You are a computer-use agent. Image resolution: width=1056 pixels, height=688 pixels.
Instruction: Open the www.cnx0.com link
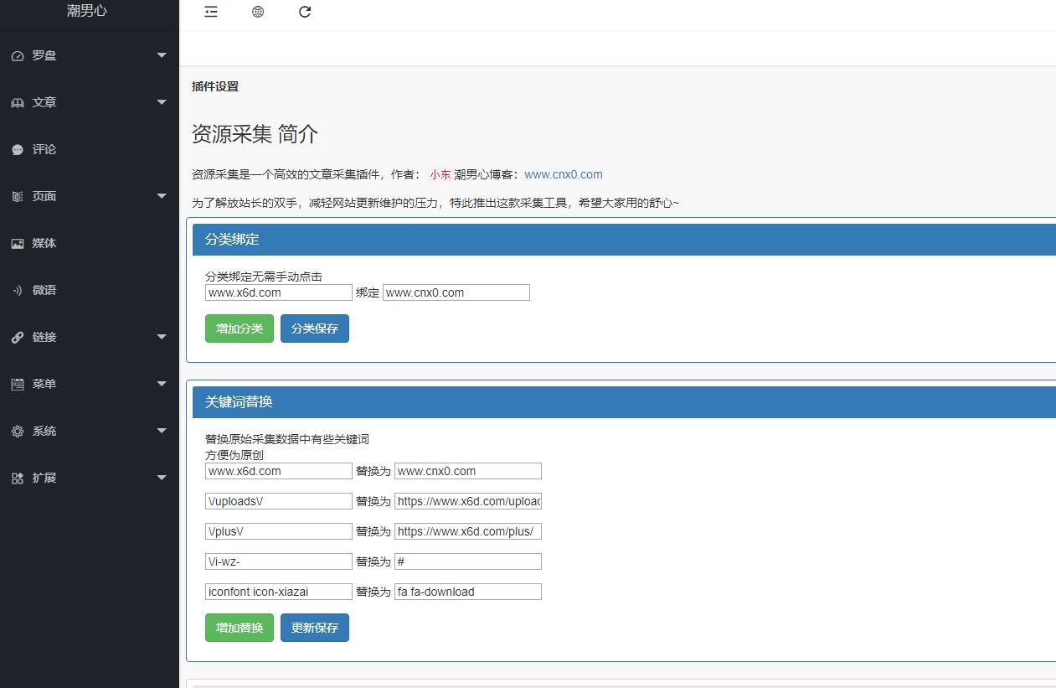coord(564,174)
